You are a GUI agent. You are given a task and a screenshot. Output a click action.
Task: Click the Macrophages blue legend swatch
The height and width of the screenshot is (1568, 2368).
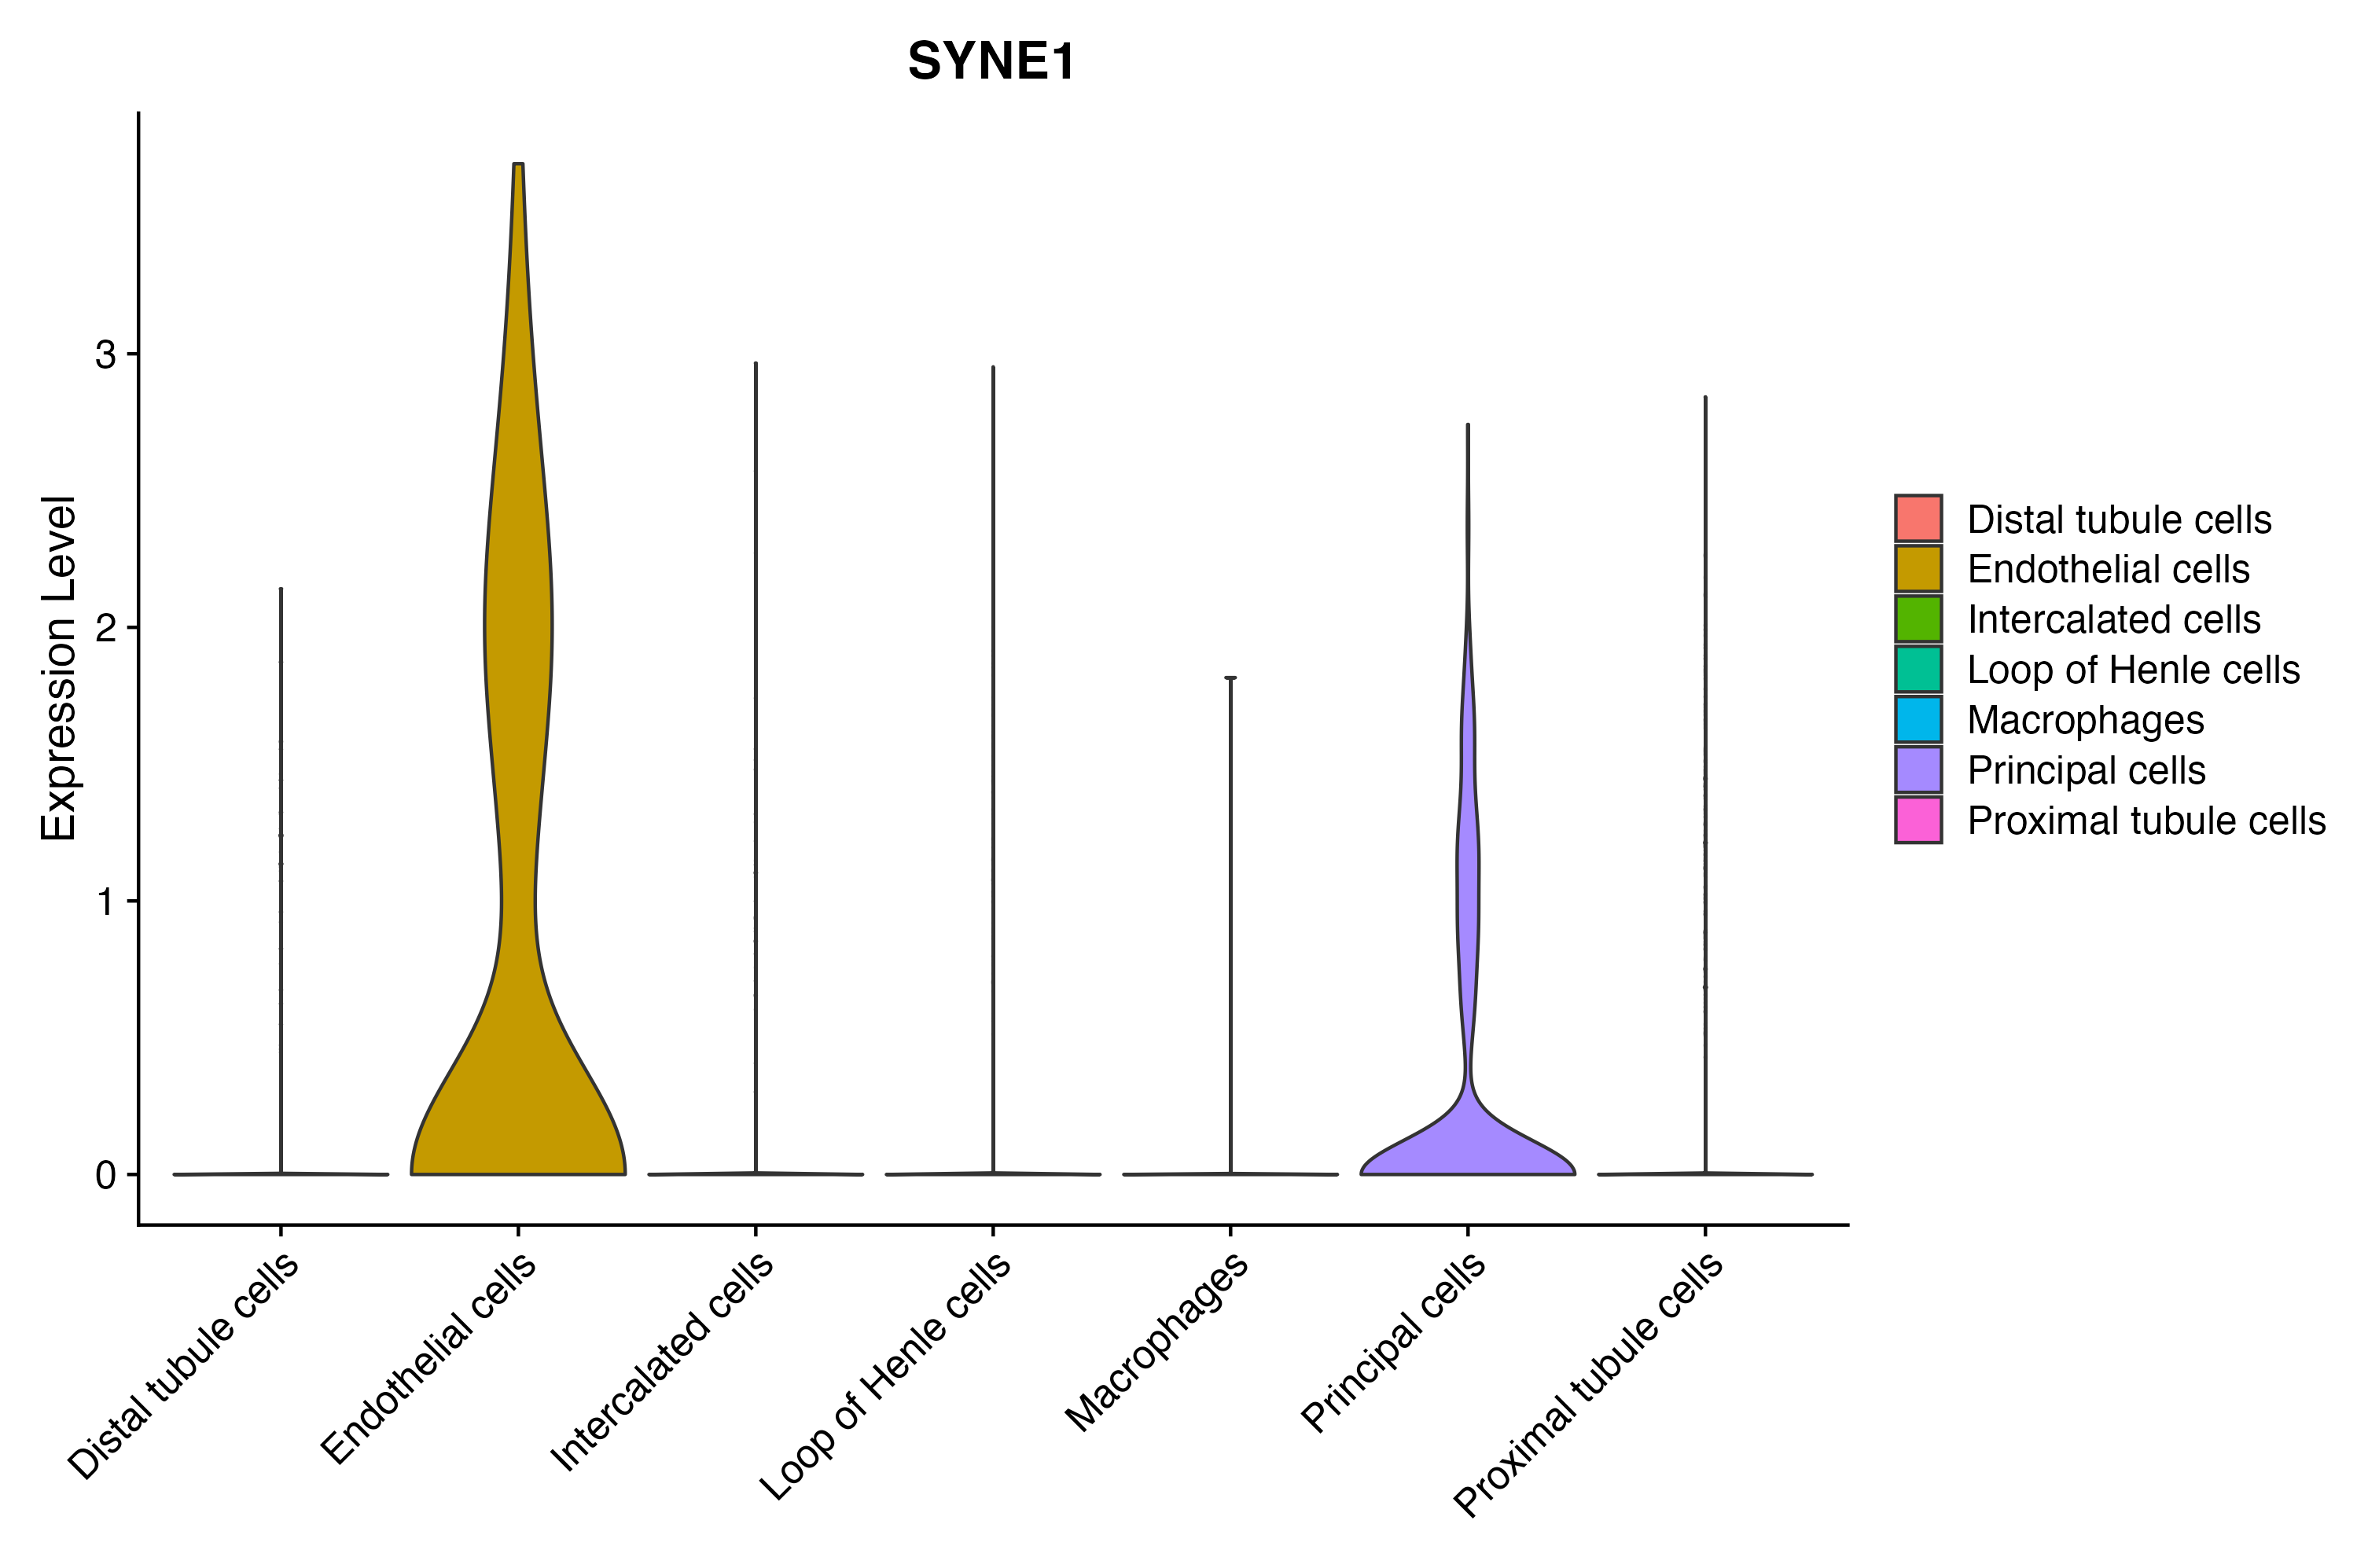coord(1917,719)
